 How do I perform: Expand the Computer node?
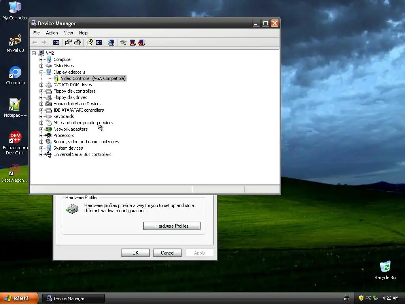[x=41, y=59]
